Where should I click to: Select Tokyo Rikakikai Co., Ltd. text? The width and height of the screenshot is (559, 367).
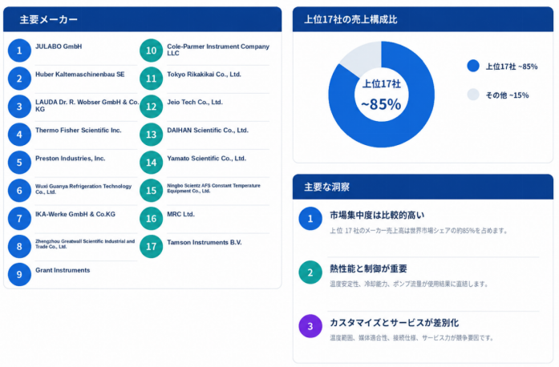pos(204,75)
